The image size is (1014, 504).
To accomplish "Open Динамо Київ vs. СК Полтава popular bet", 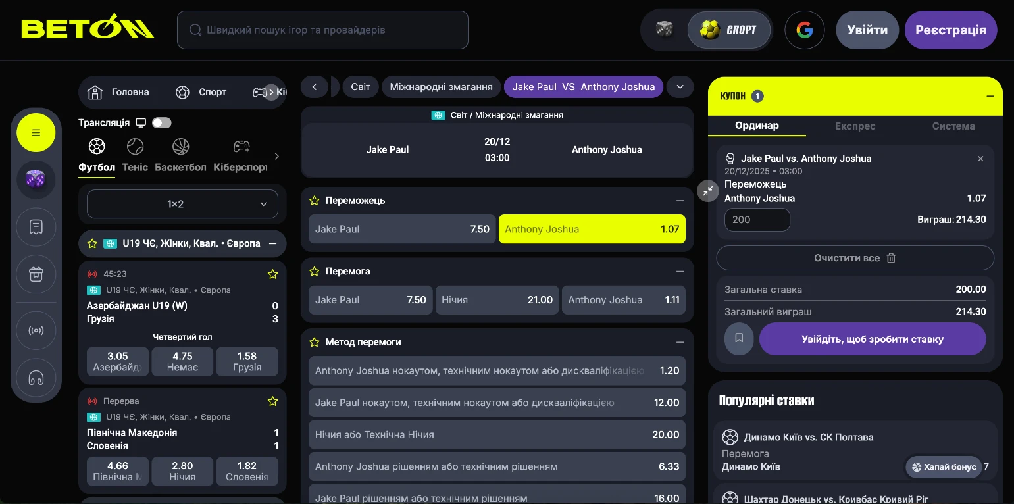I will point(855,452).
